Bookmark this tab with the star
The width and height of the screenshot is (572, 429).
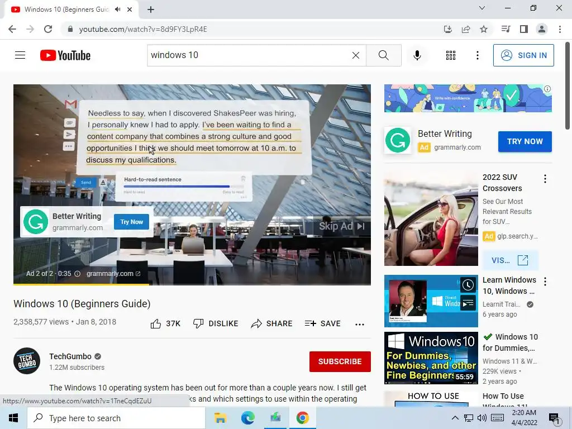(484, 29)
